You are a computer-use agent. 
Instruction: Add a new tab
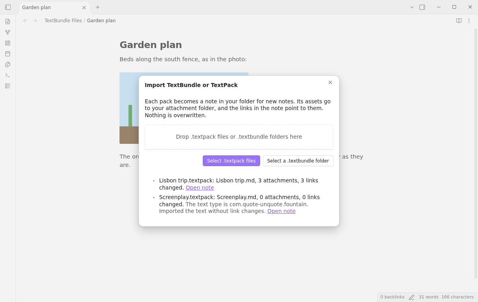click(98, 7)
